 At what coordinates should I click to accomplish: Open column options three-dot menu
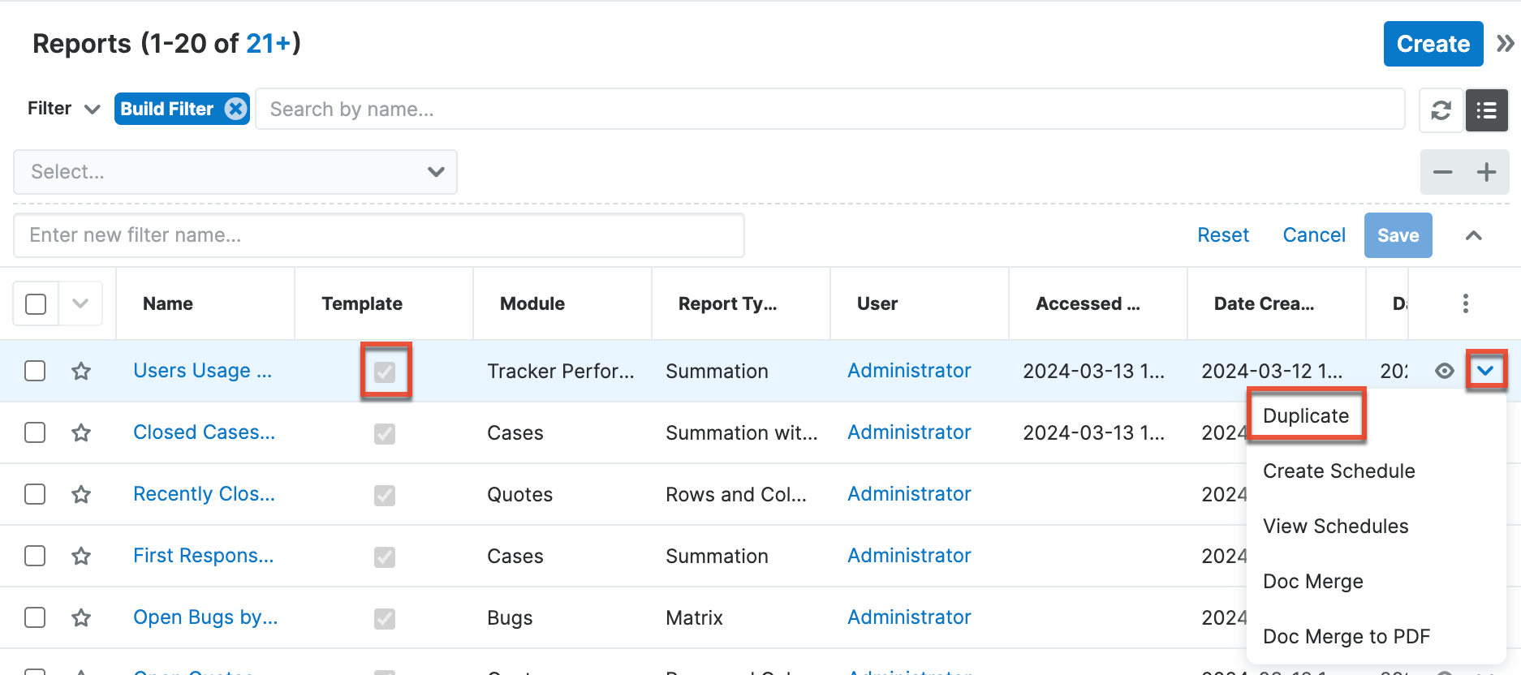coord(1465,303)
